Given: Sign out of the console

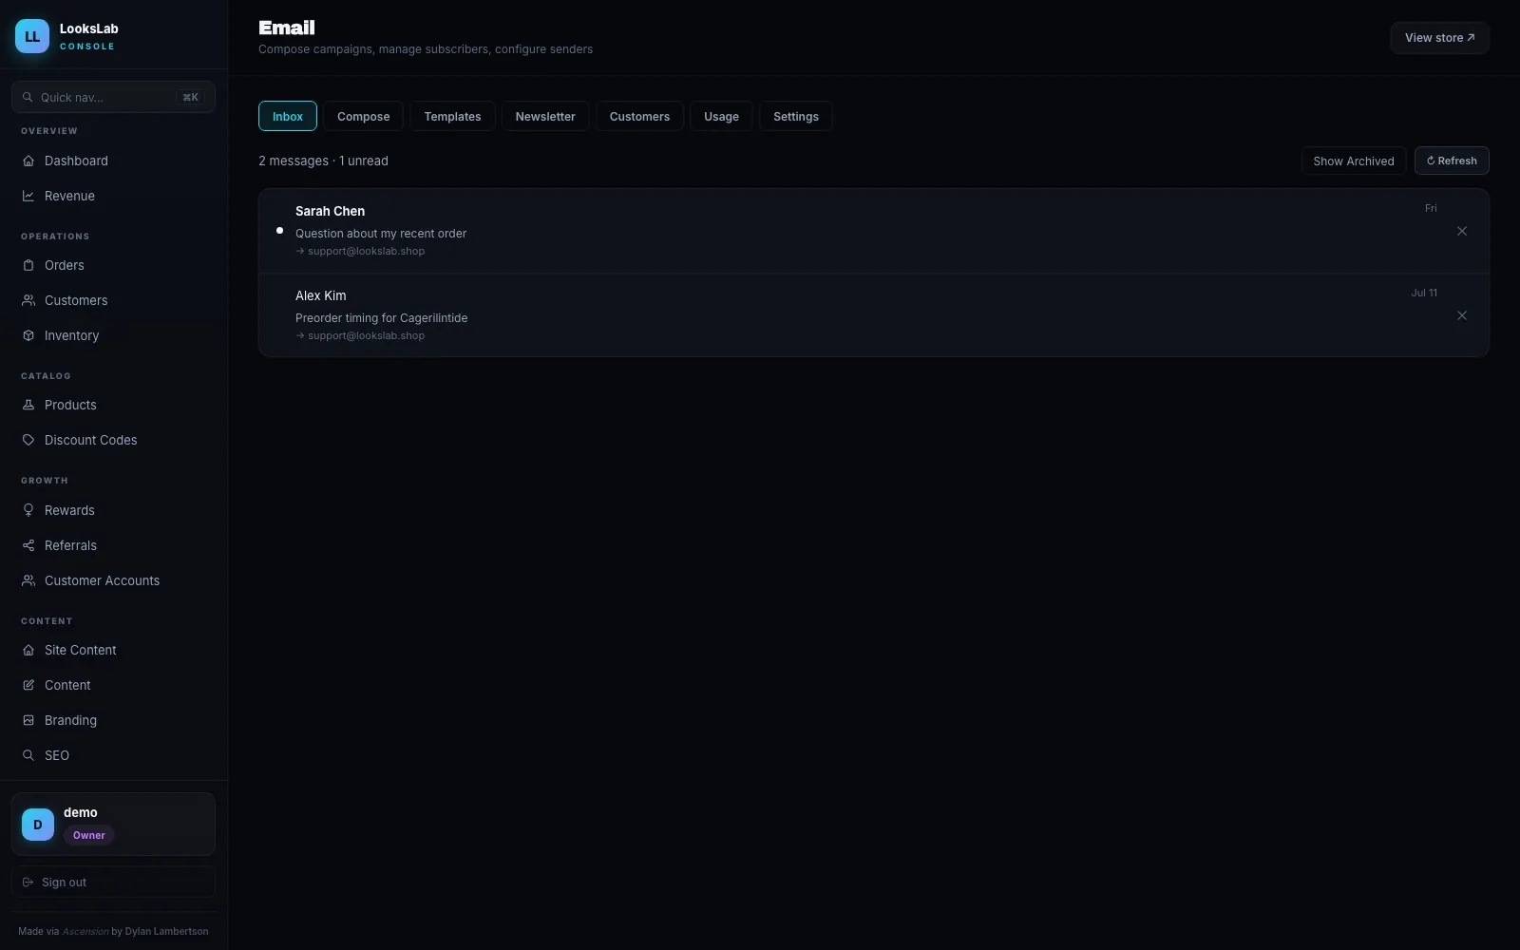Looking at the screenshot, I should (x=113, y=883).
